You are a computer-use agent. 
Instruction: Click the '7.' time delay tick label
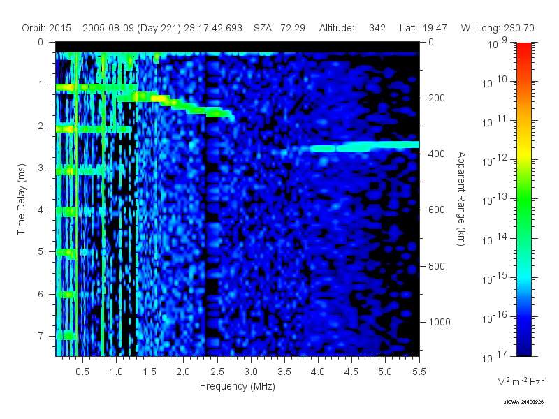click(x=43, y=336)
